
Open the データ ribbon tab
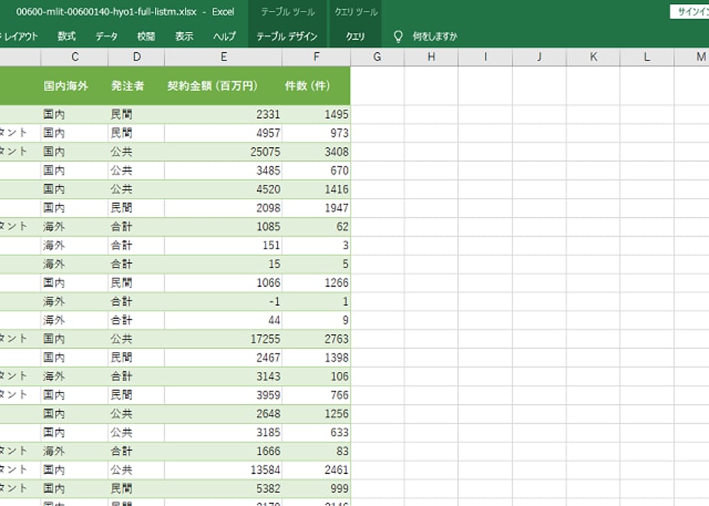click(x=106, y=36)
